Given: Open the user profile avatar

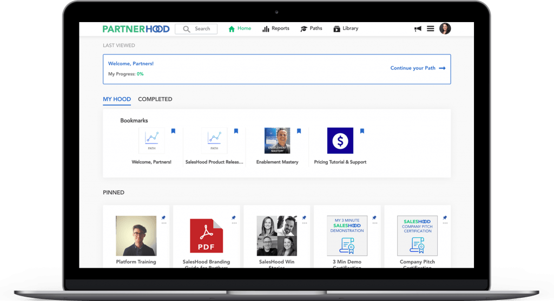Looking at the screenshot, I should tap(445, 29).
